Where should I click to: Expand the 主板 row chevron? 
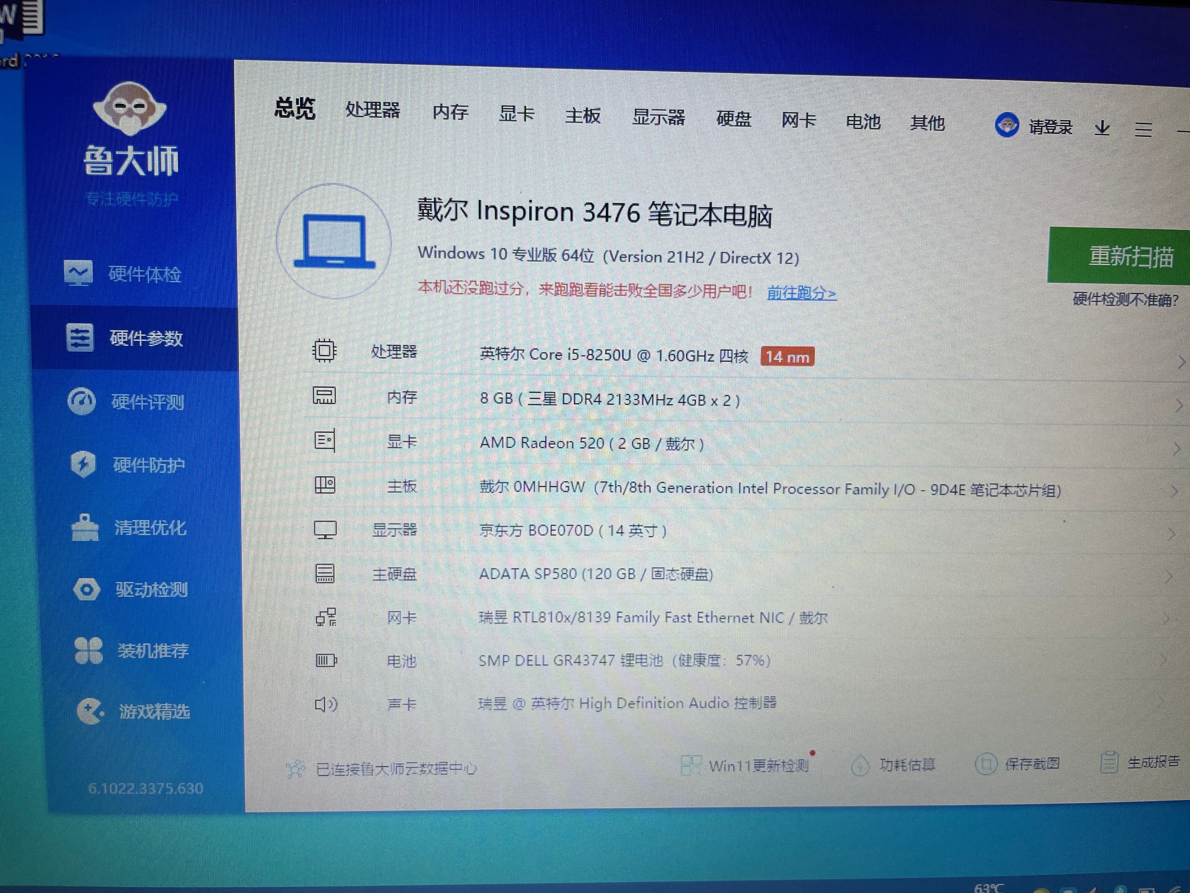click(1174, 491)
